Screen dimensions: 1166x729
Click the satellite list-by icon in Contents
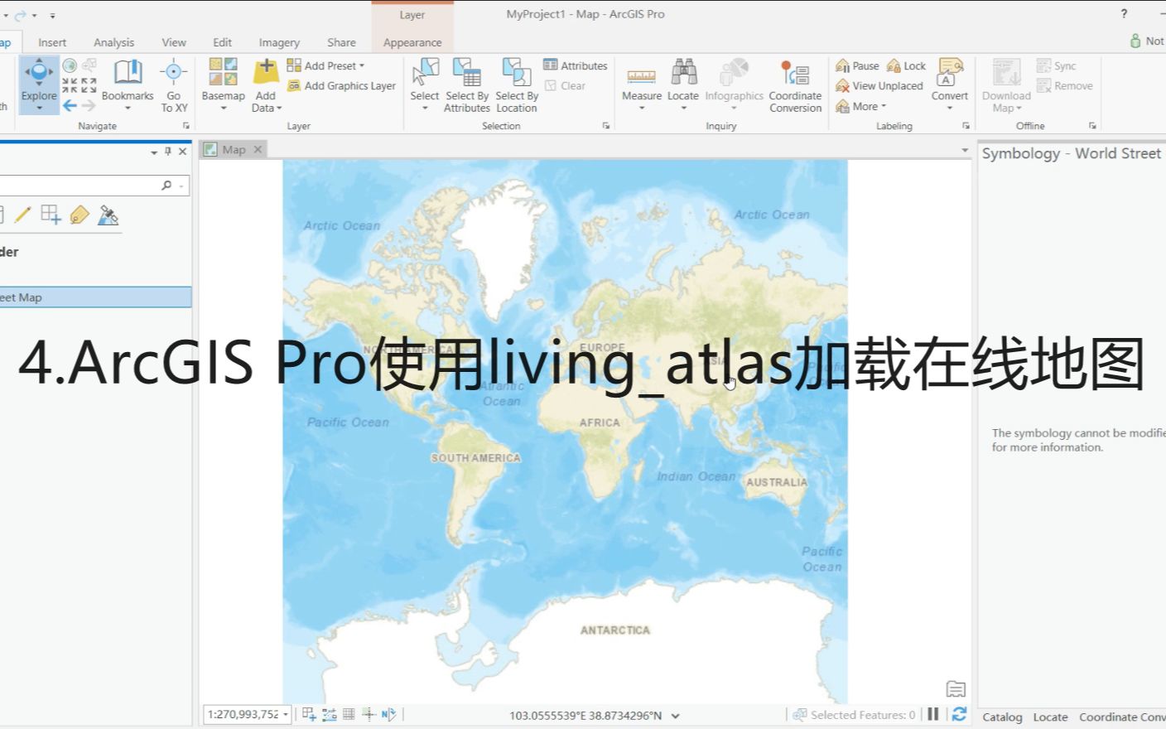click(108, 215)
